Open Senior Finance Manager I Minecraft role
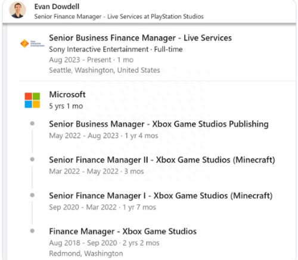The width and height of the screenshot is (298, 260). [x=161, y=196]
